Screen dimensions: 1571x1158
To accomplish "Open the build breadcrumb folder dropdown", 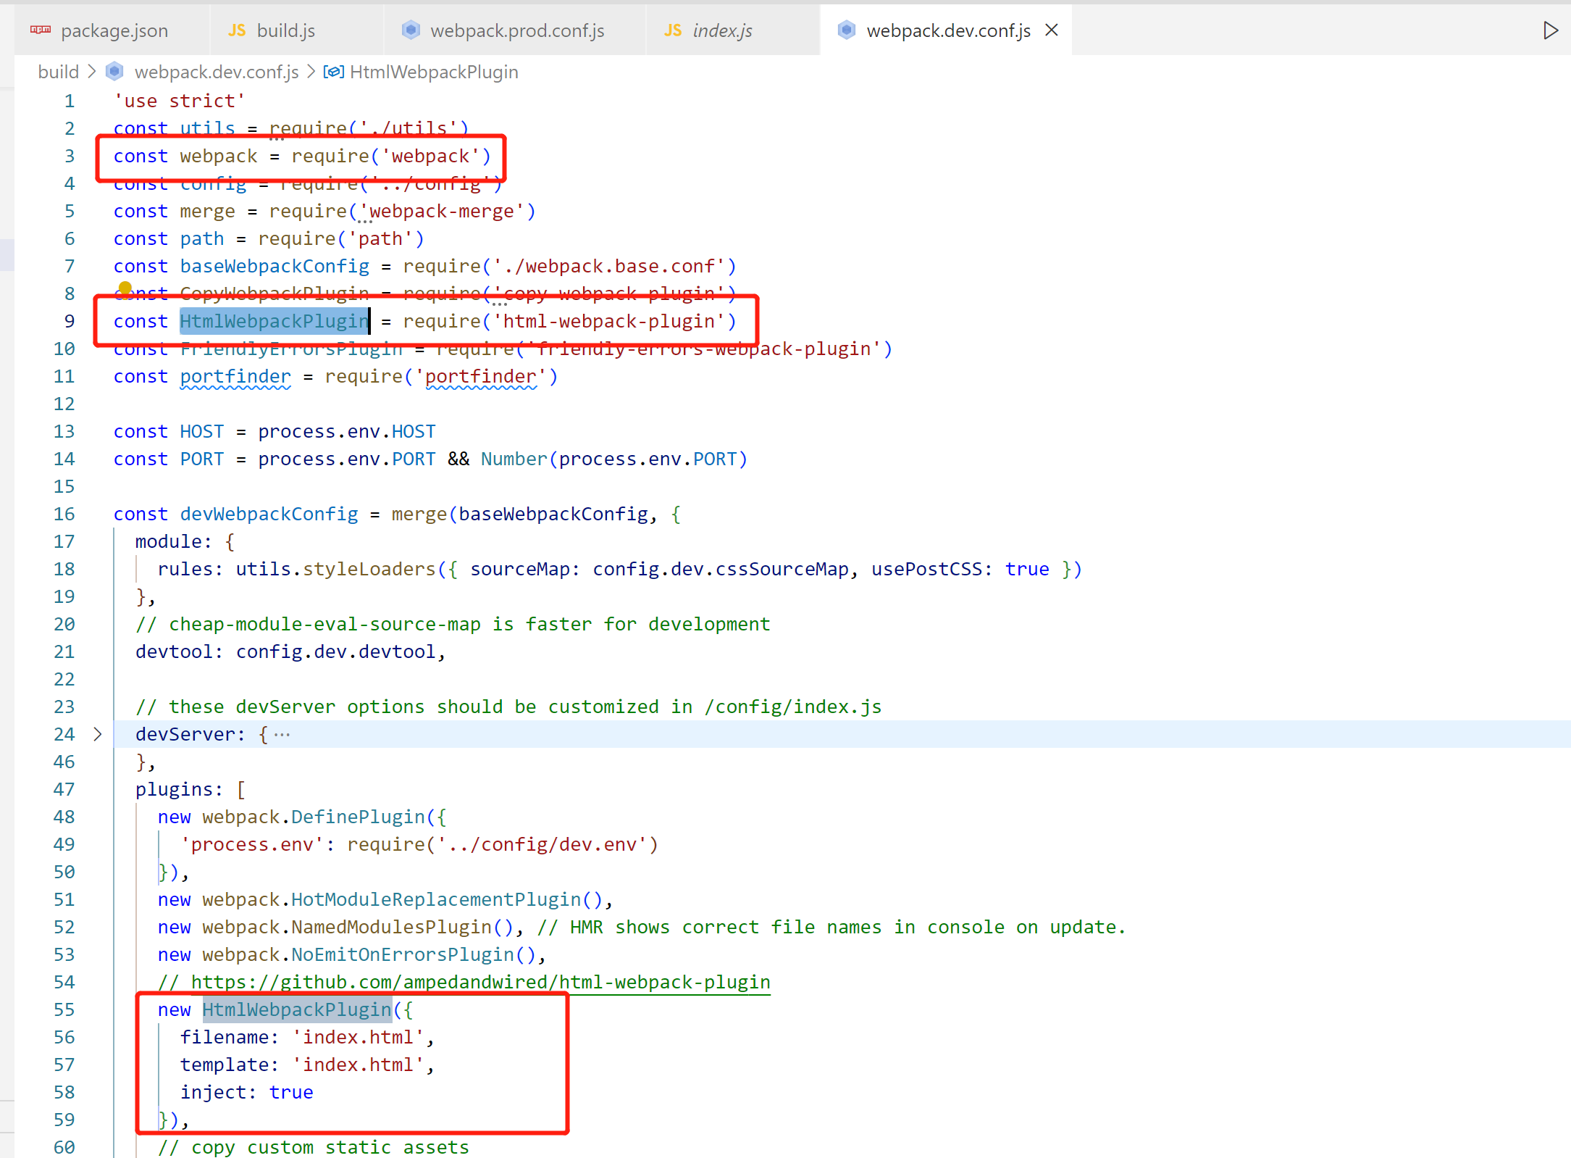I will tap(58, 72).
